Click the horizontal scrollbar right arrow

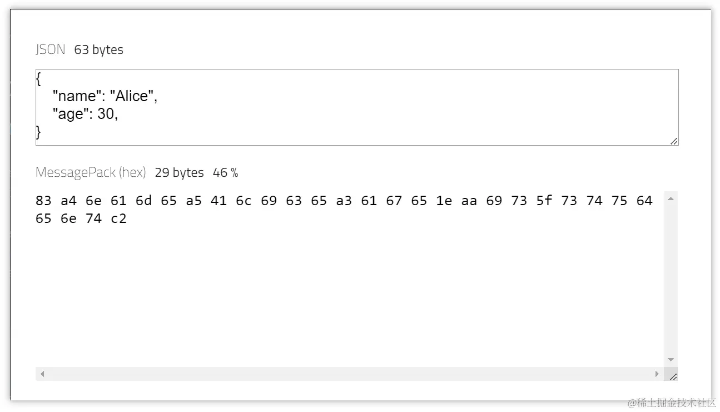pos(658,374)
